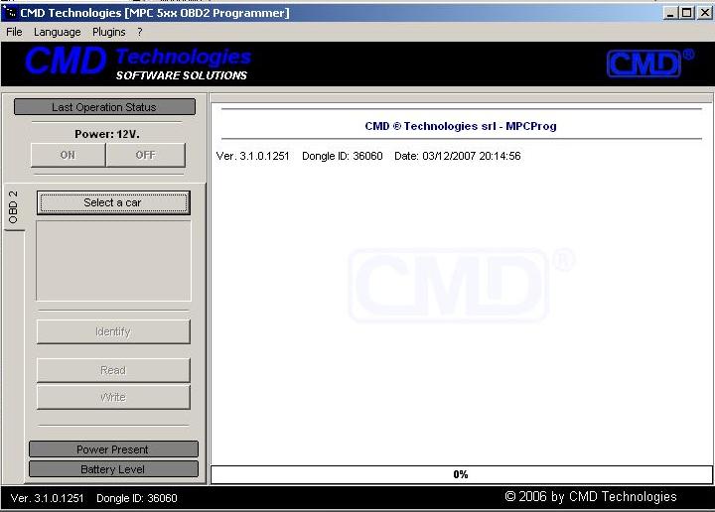Viewport: 715px width, 512px height.
Task: Click the Identify button
Action: pyautogui.click(x=113, y=331)
